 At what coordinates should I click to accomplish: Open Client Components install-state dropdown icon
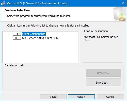[x=17, y=34]
